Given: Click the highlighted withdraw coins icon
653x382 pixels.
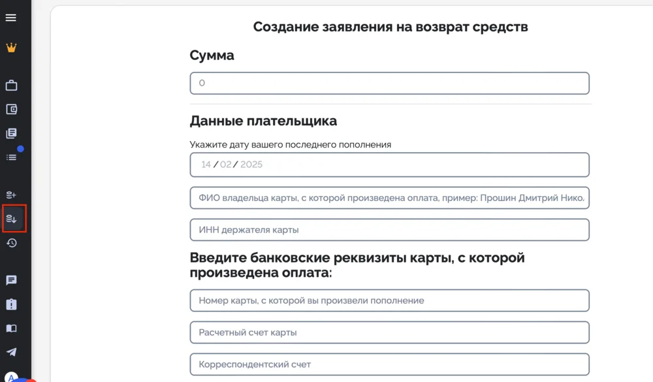Looking at the screenshot, I should [x=12, y=219].
